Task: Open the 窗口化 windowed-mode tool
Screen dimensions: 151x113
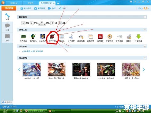Action: 62,38
